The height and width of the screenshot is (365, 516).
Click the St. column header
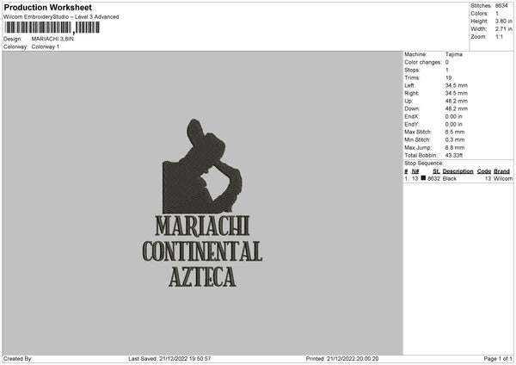tap(436, 171)
